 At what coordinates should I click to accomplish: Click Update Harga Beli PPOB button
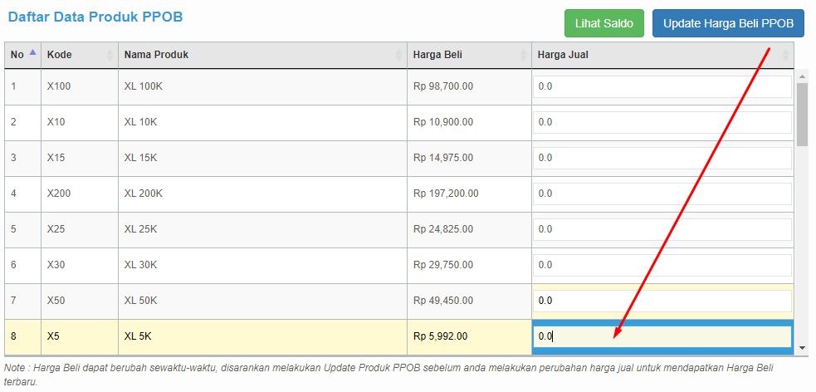click(728, 23)
